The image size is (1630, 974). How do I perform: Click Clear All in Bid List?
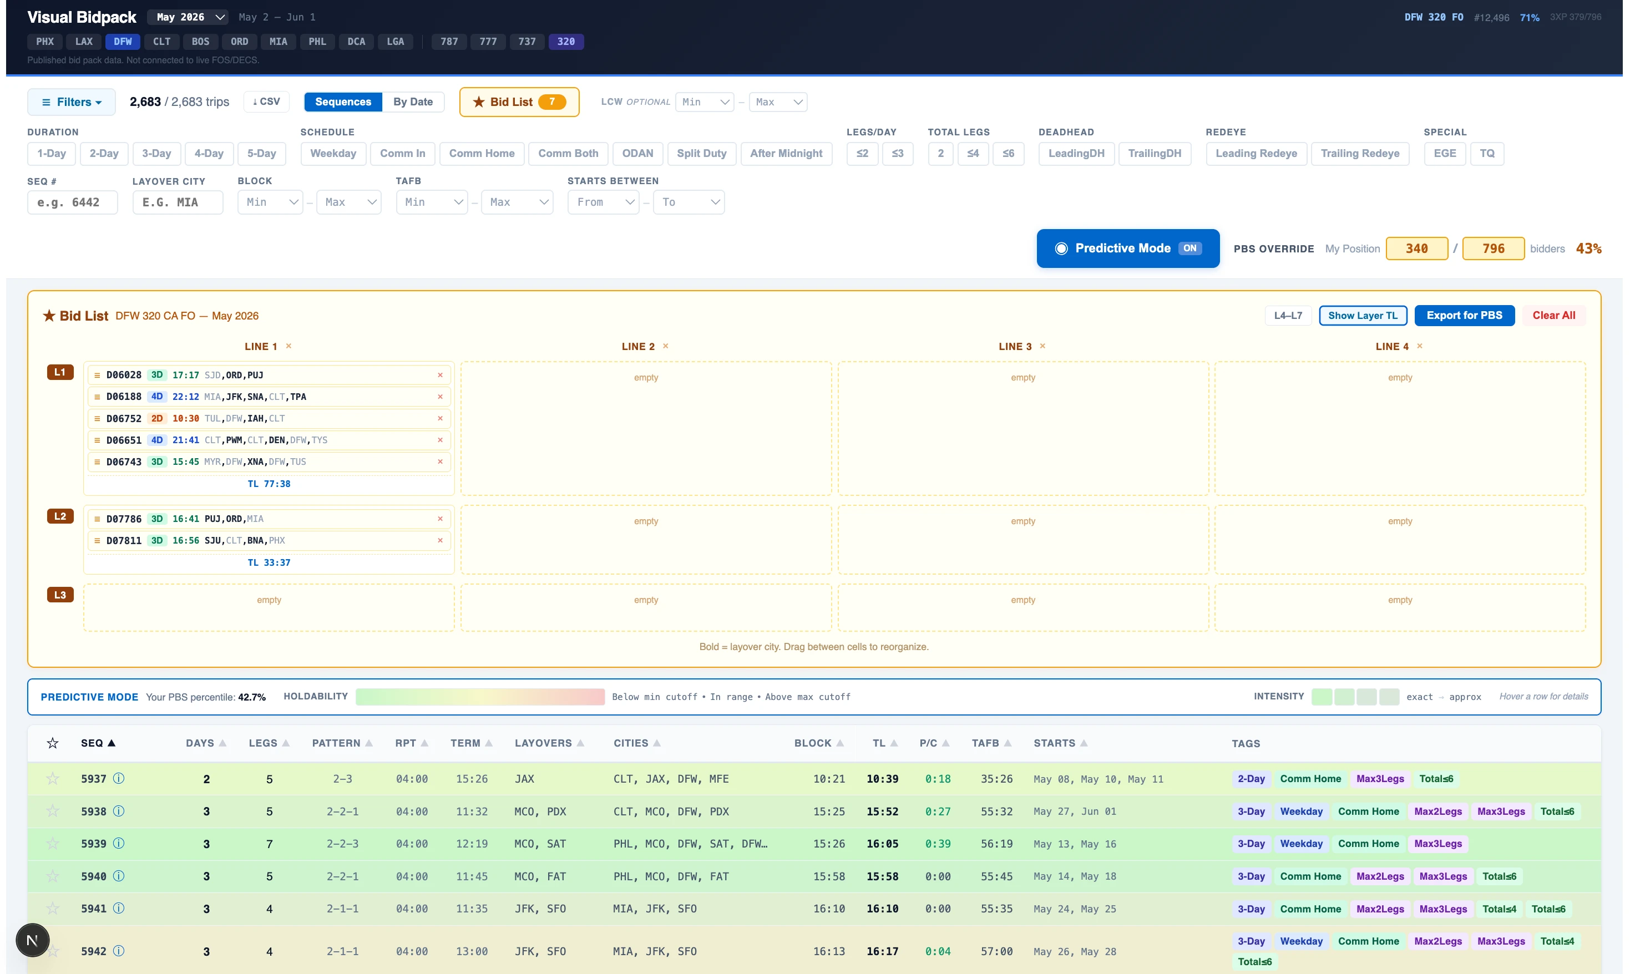tap(1553, 316)
